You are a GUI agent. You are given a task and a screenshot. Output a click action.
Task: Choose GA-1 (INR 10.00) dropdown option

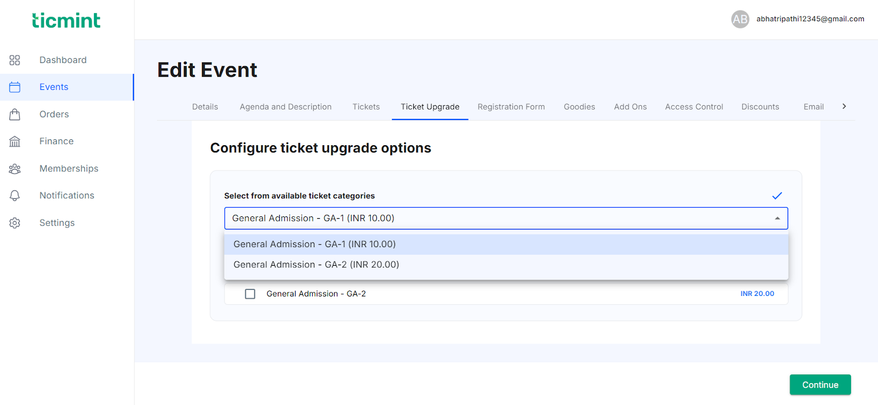point(314,244)
